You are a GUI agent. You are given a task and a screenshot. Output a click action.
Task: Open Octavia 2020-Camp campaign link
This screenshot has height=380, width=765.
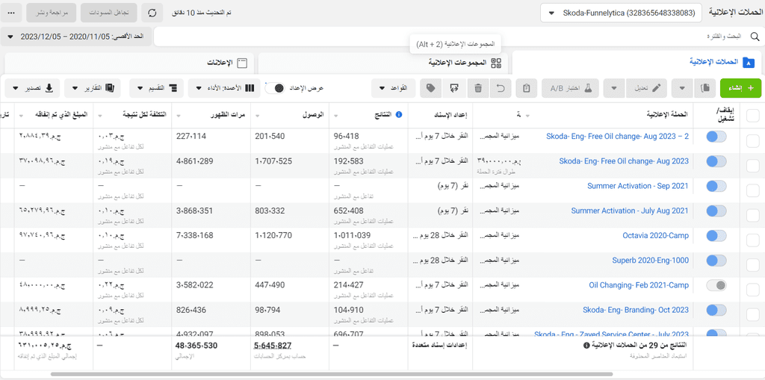click(656, 236)
